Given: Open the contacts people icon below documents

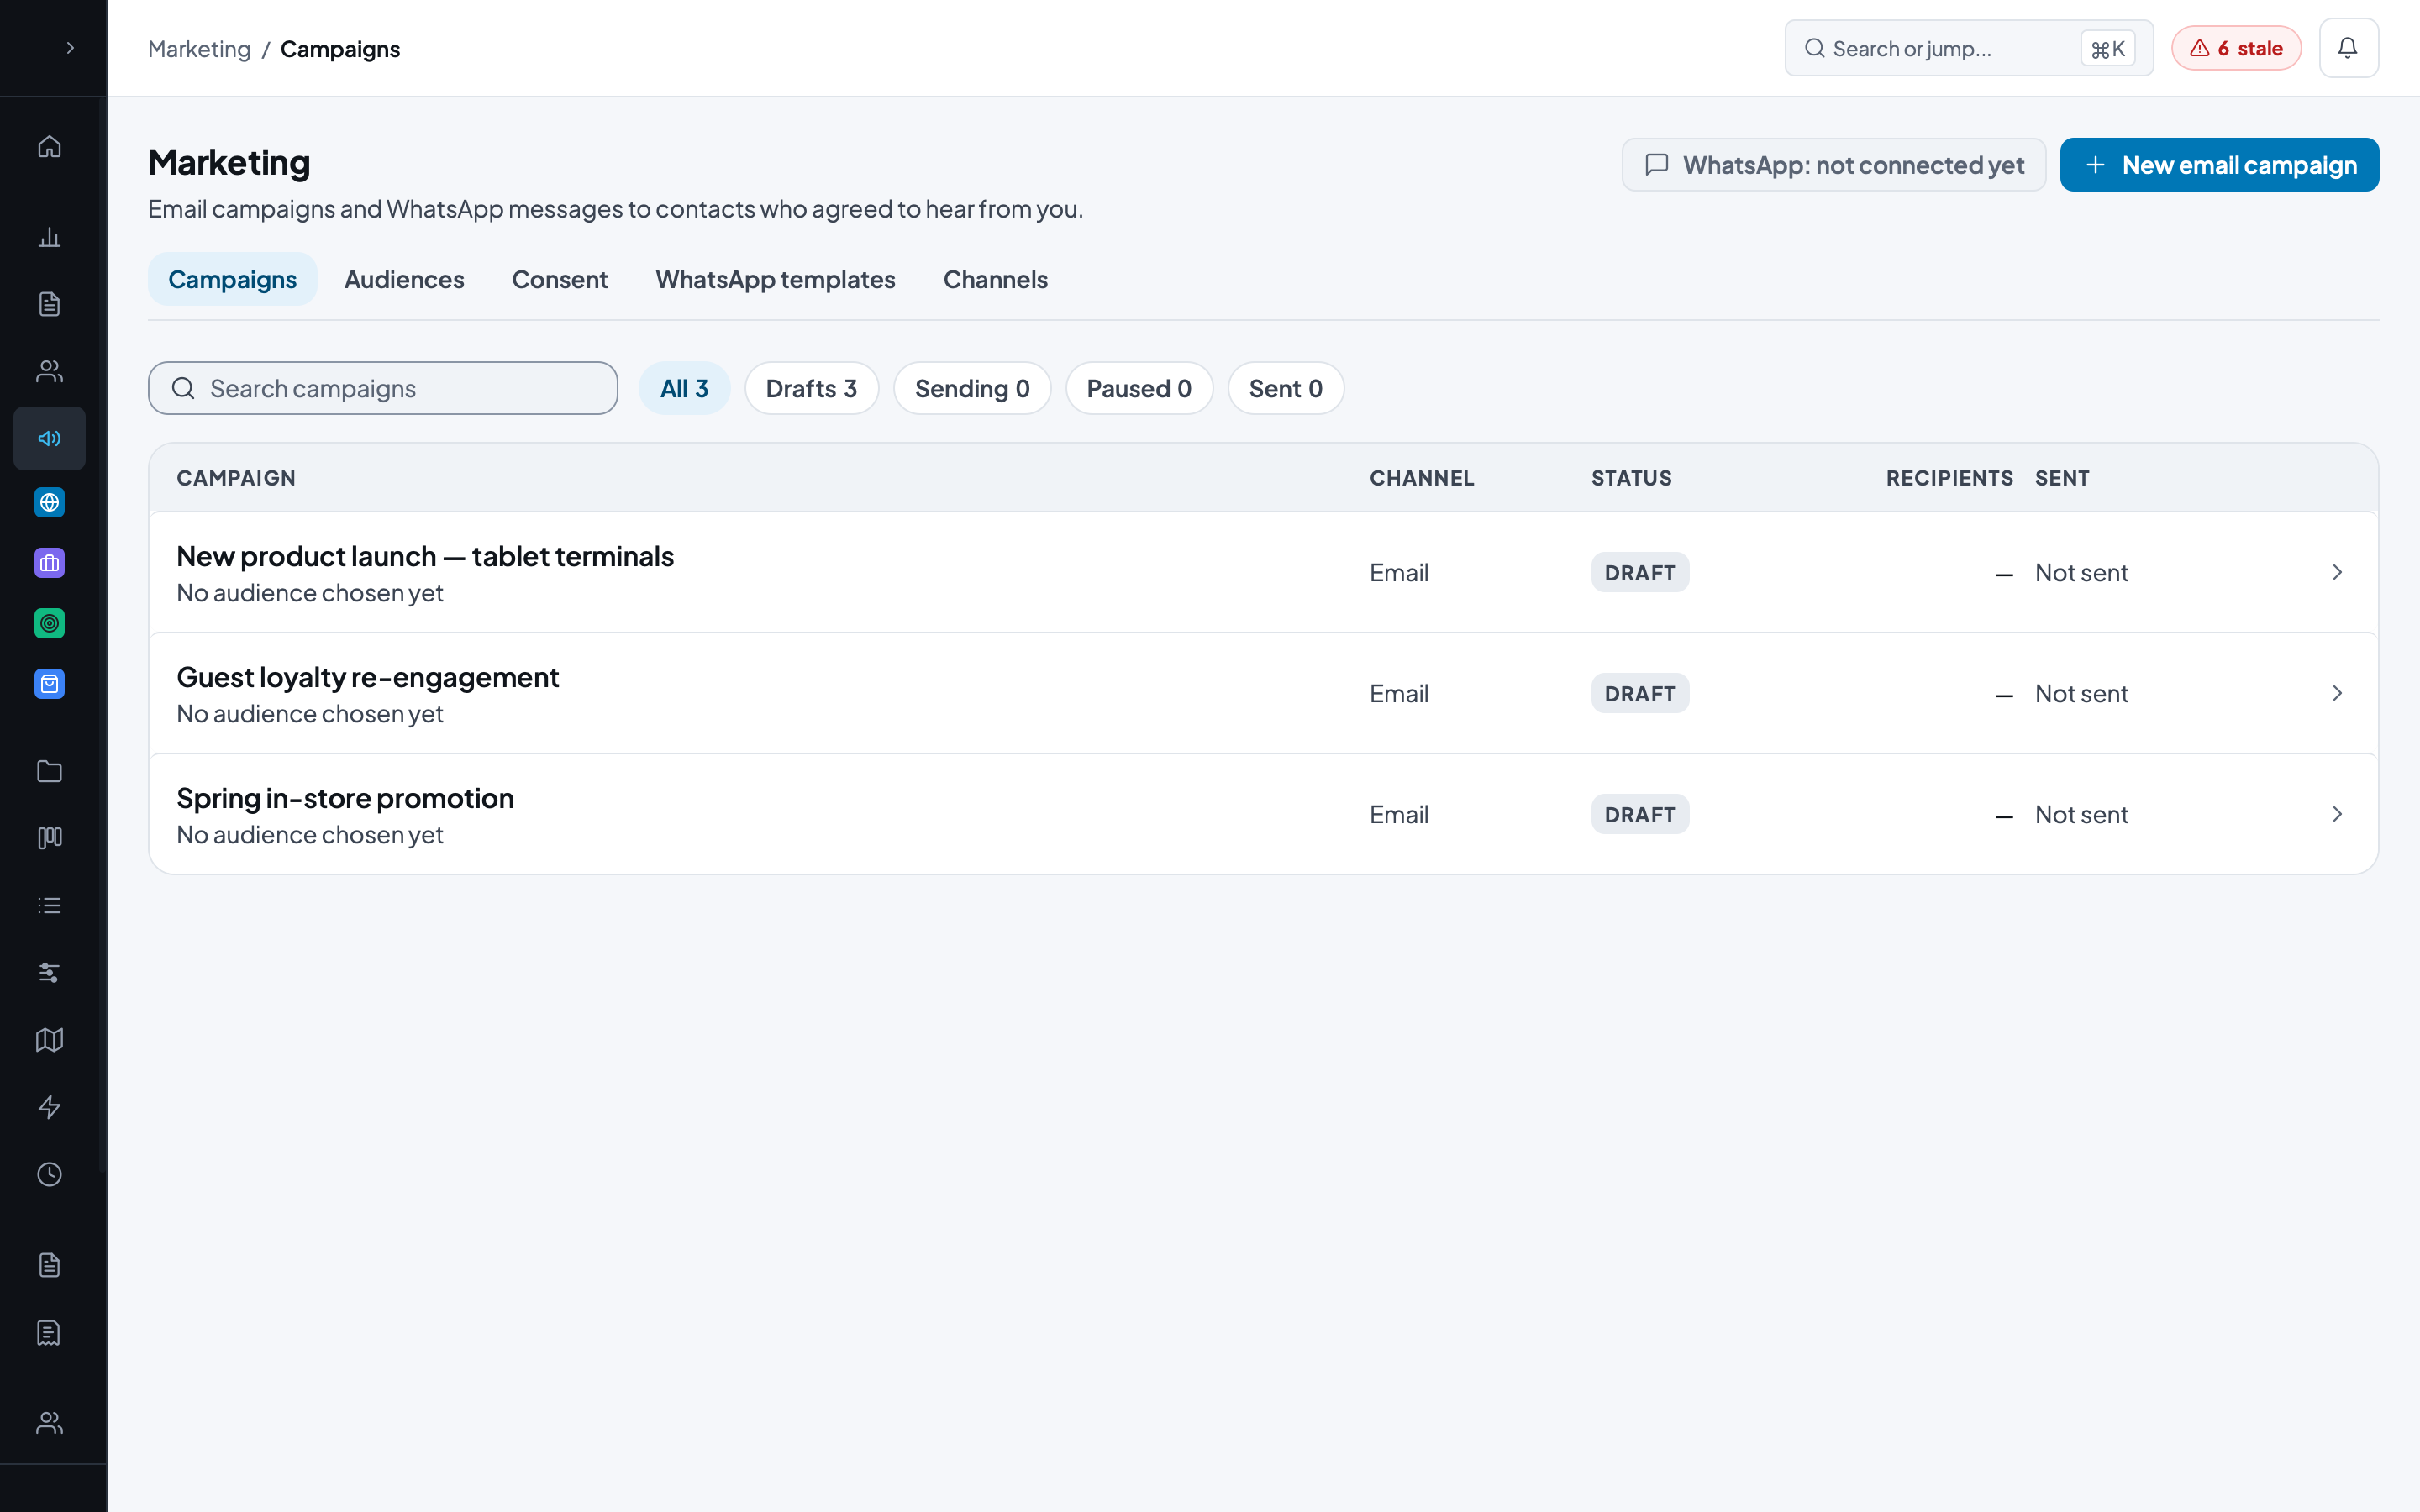Looking at the screenshot, I should [49, 371].
